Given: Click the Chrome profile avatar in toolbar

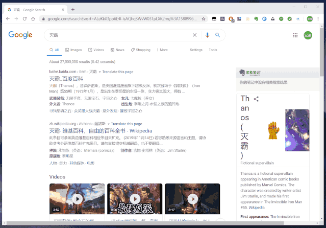Looking at the screenshot, I should coord(310,19).
